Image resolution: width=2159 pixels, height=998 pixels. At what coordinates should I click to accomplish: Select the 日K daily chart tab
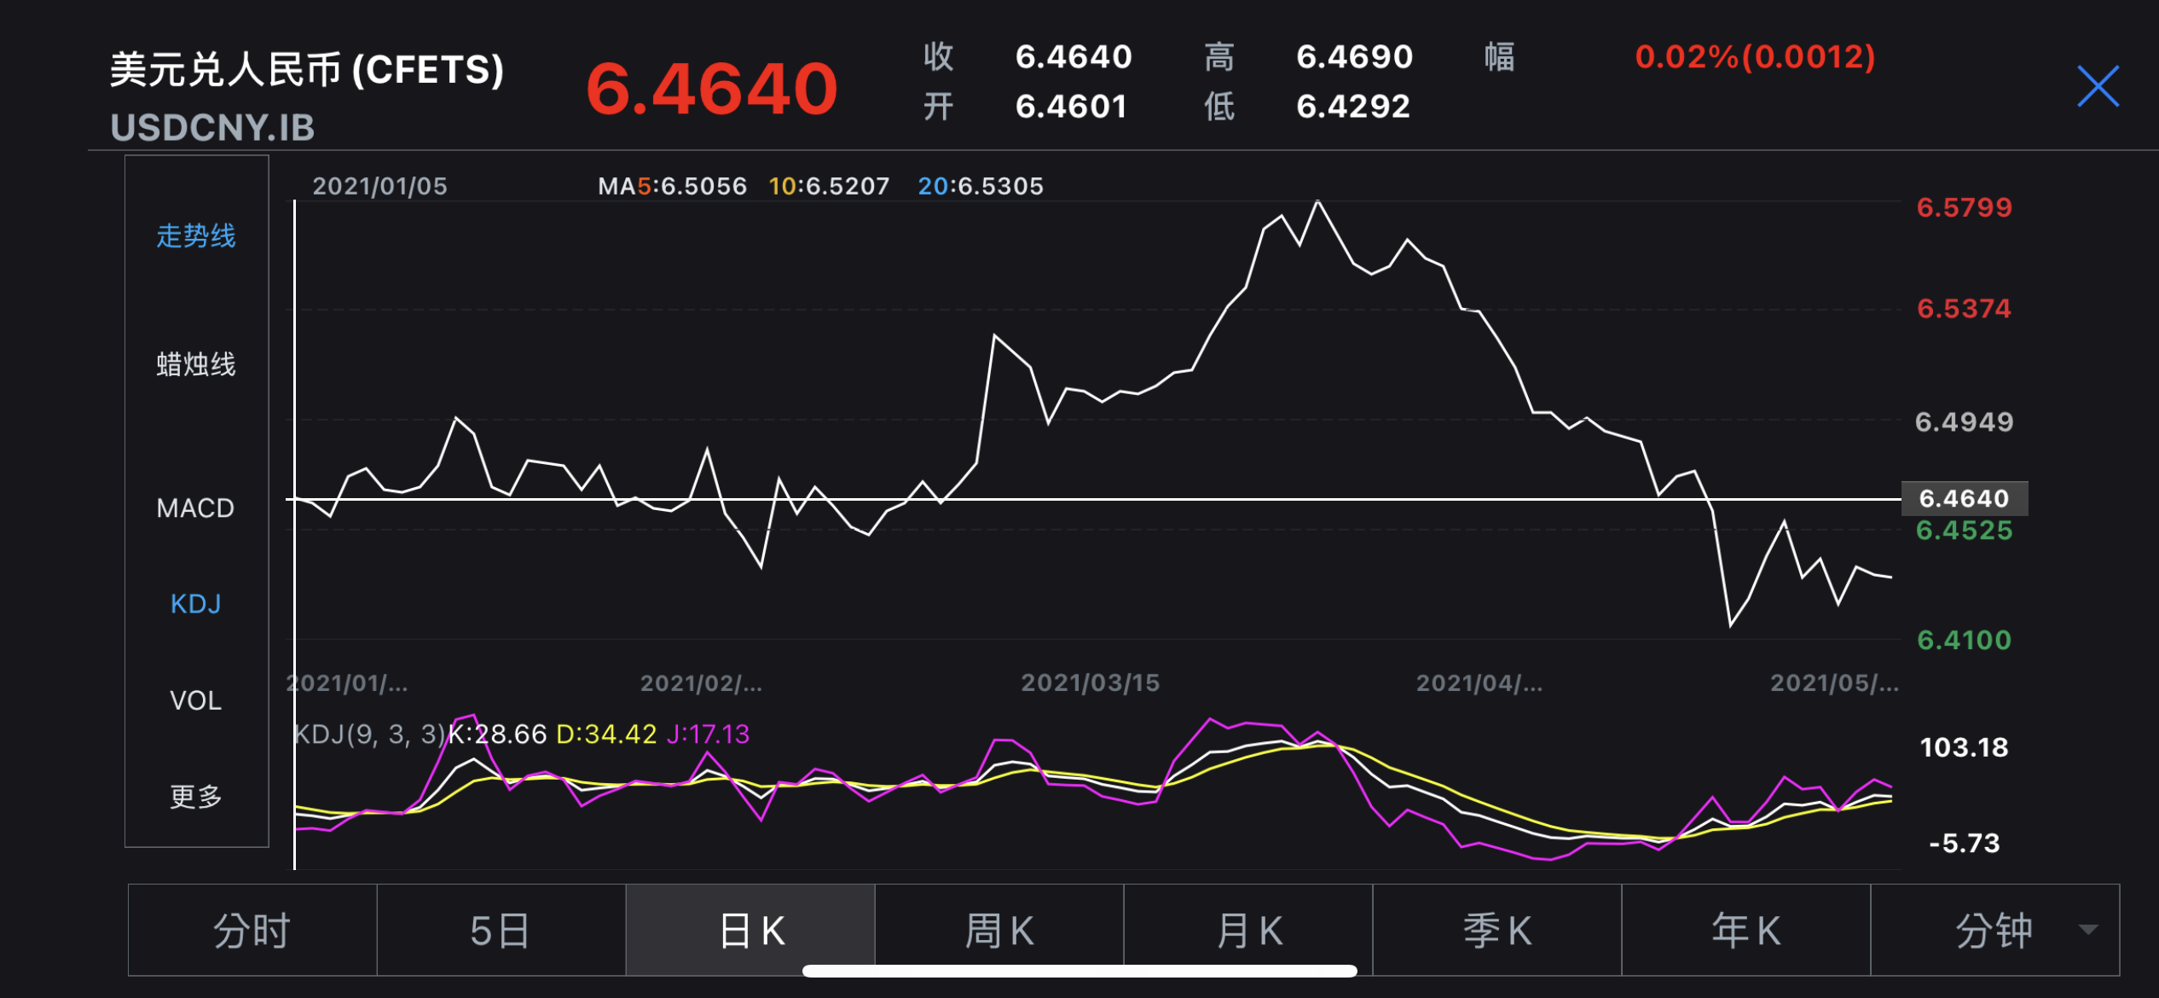(750, 930)
